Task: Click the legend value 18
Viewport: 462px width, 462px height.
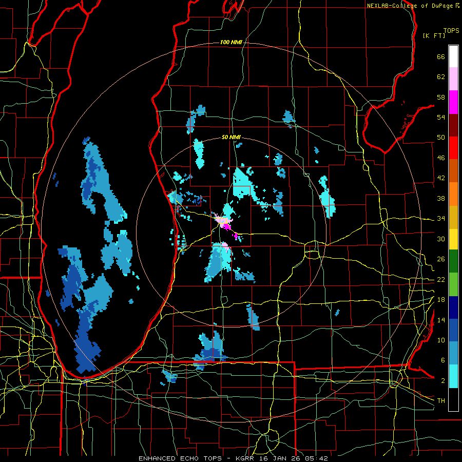Action: (x=441, y=300)
